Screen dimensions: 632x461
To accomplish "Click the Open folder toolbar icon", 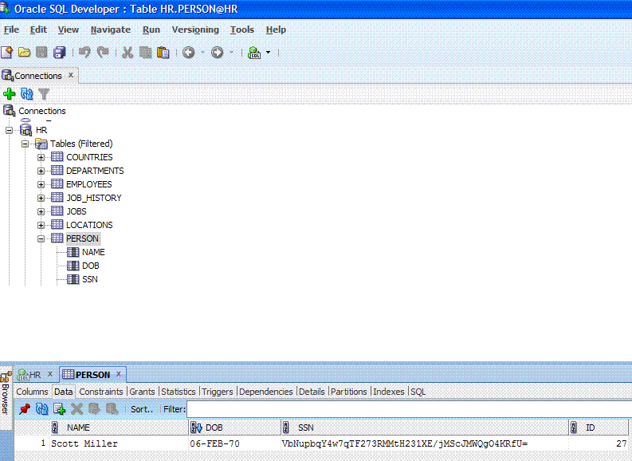I will 24,53.
